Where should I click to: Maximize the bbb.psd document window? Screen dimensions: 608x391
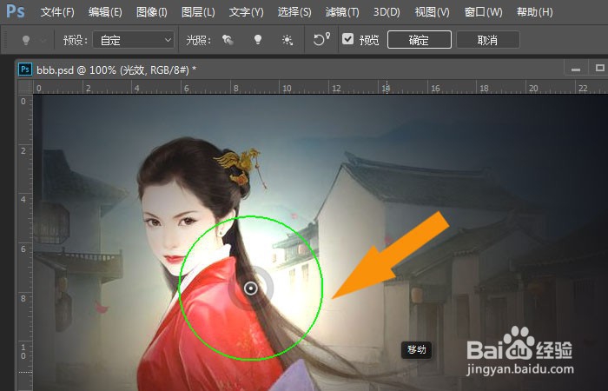point(600,69)
